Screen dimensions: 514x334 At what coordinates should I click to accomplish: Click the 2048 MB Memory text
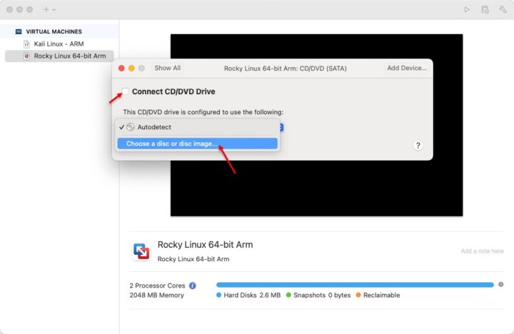[x=156, y=295]
